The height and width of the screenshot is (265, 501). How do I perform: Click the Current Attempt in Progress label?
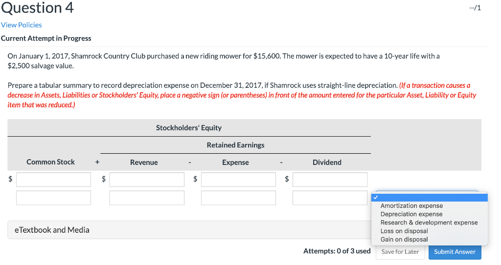[46, 38]
